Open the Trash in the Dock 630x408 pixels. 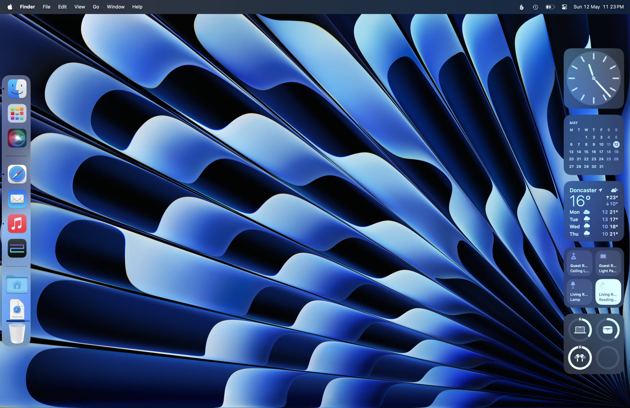[17, 333]
